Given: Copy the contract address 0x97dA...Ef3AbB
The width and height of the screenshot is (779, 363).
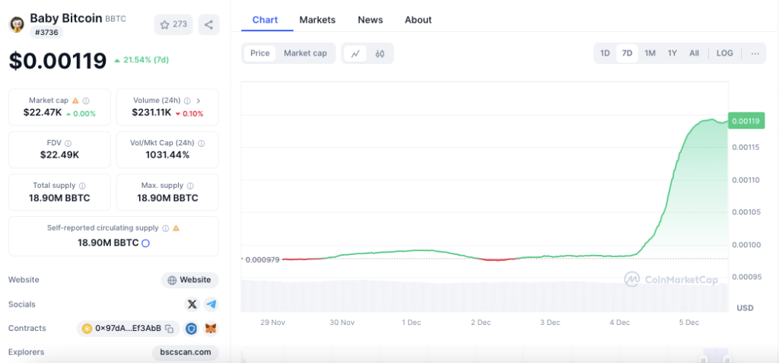Looking at the screenshot, I should click(x=170, y=329).
